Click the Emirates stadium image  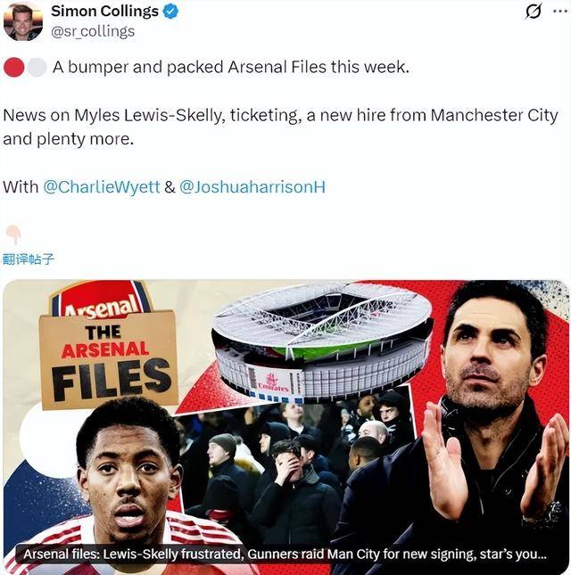[x=322, y=341]
